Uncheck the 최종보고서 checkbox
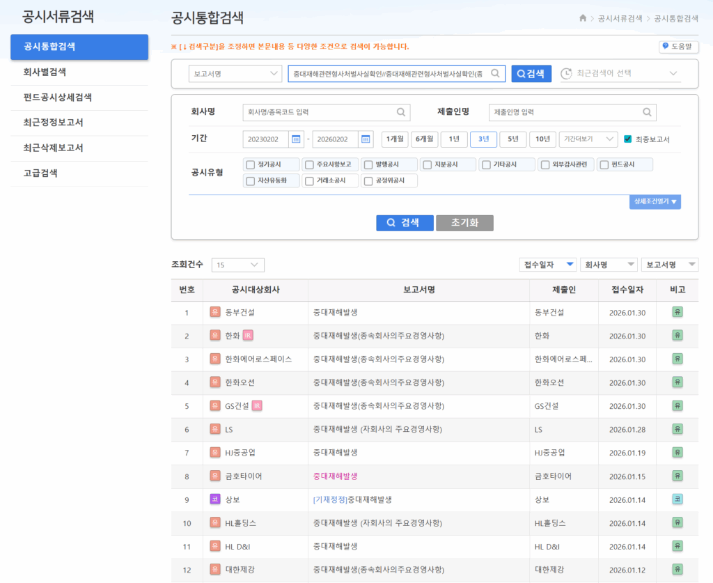 click(628, 139)
